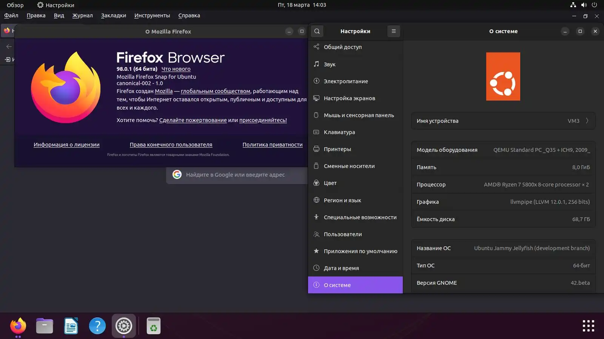Click the OS type value 64-бит
Image resolution: width=604 pixels, height=339 pixels.
click(581, 266)
